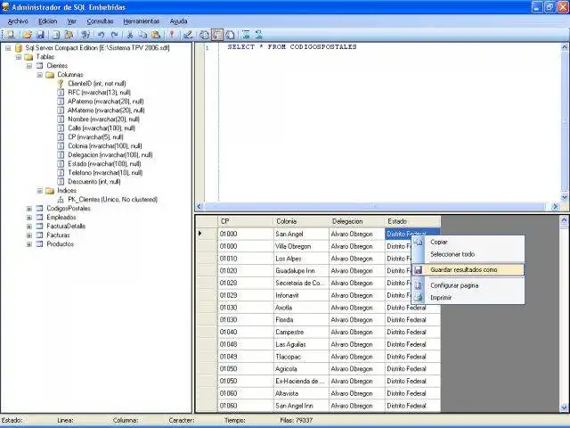Click the toolbar icon just left of Undo
This screenshot has height=428, width=570.
tap(85, 35)
